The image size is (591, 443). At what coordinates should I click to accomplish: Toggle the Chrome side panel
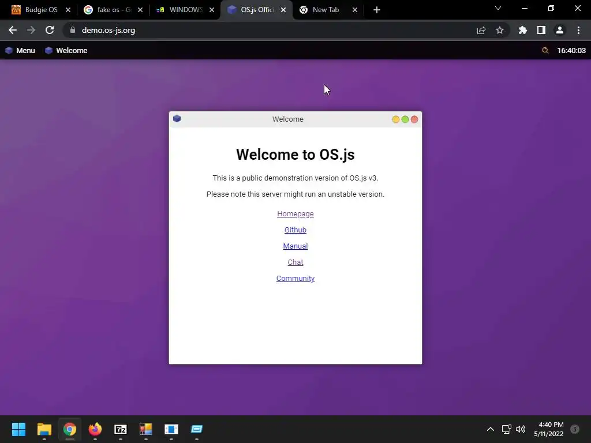541,30
